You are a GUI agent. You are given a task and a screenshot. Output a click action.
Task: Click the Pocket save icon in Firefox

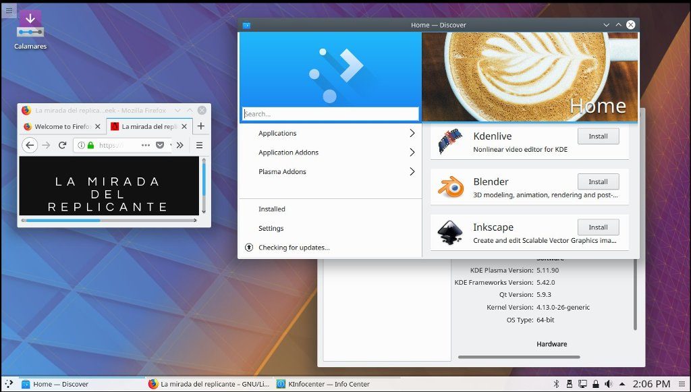(x=160, y=145)
